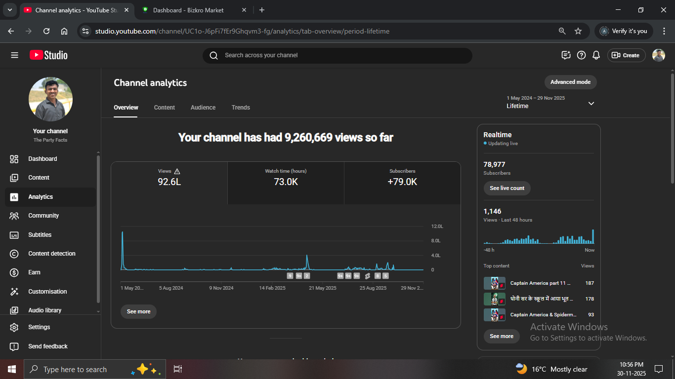The height and width of the screenshot is (379, 675).
Task: Click the See live count button
Action: [x=507, y=189]
